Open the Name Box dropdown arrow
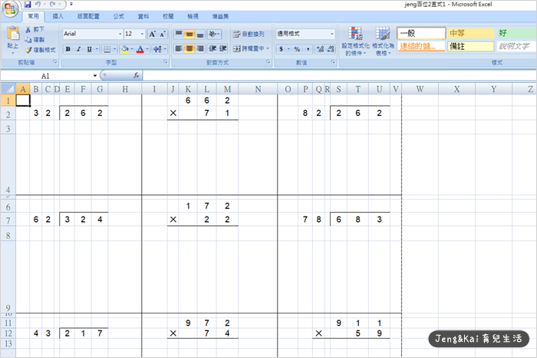This screenshot has height=358, width=537. click(95, 75)
